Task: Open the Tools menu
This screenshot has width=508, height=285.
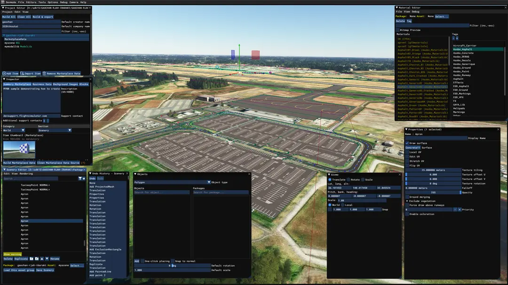Action: tap(42, 2)
